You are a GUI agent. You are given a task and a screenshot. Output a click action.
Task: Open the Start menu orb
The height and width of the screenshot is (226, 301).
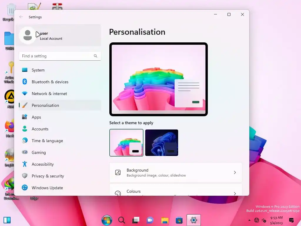pos(107,220)
